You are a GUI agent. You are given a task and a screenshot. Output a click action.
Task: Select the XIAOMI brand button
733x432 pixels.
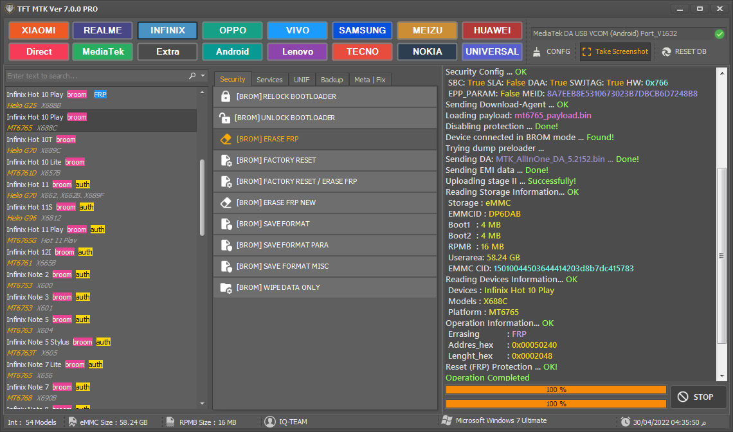pyautogui.click(x=39, y=30)
